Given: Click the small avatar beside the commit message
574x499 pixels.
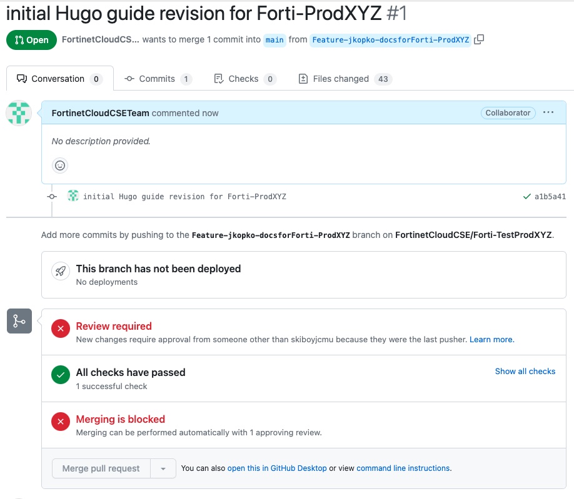Looking at the screenshot, I should click(73, 196).
